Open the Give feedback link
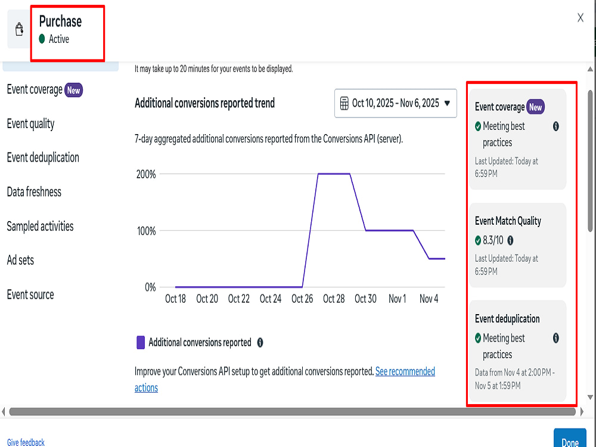The image size is (596, 447). click(26, 442)
